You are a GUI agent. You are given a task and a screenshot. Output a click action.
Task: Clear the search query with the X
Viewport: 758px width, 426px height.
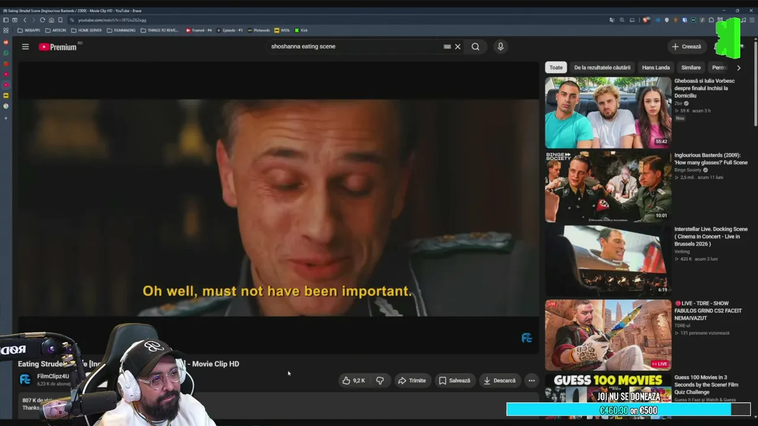(458, 47)
